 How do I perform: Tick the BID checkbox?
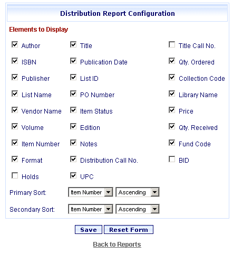point(172,160)
